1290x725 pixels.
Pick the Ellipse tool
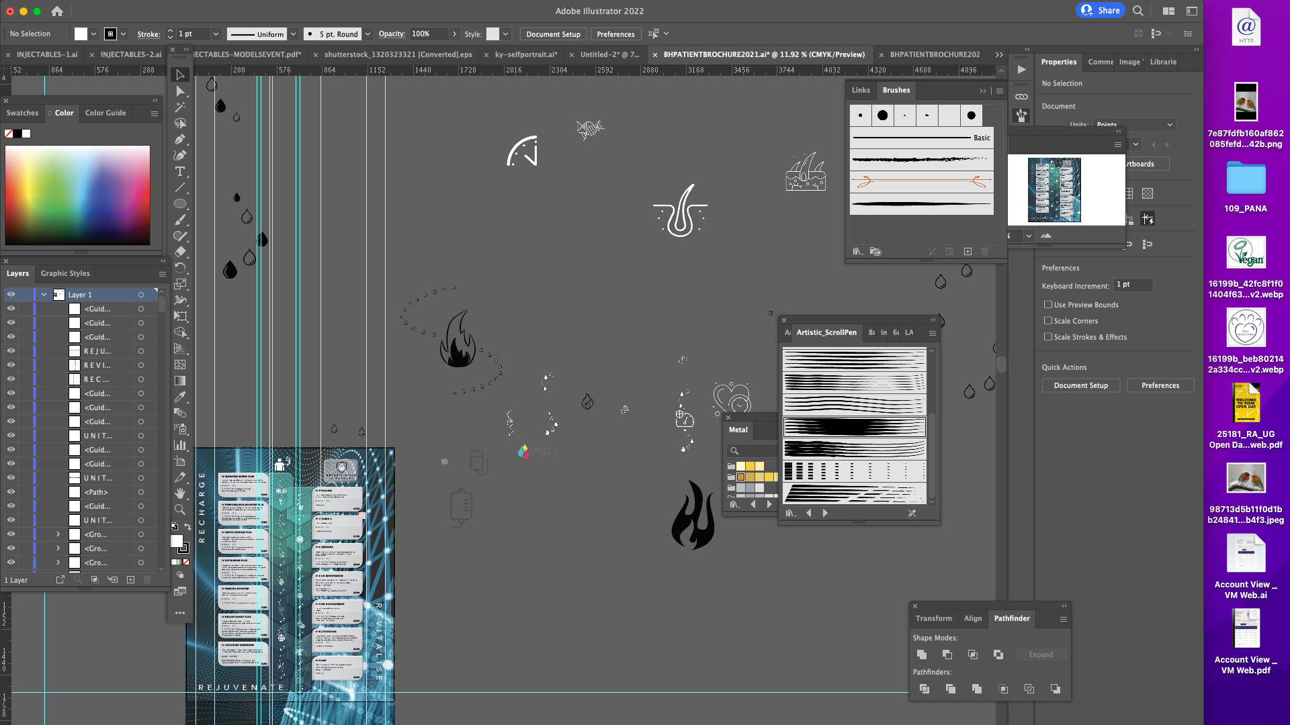point(180,204)
